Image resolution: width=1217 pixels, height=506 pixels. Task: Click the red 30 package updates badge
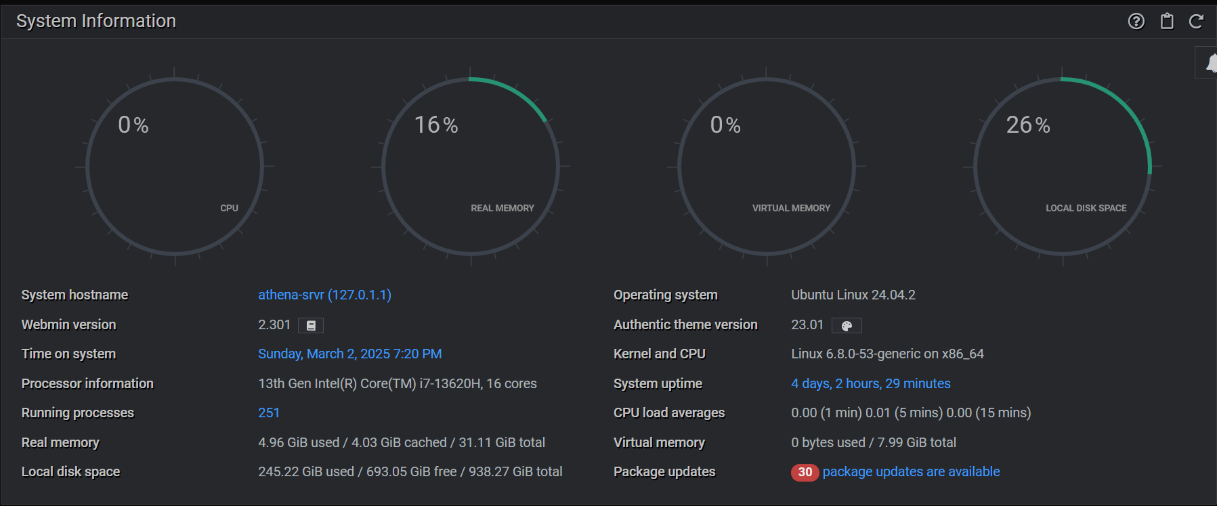tap(805, 472)
